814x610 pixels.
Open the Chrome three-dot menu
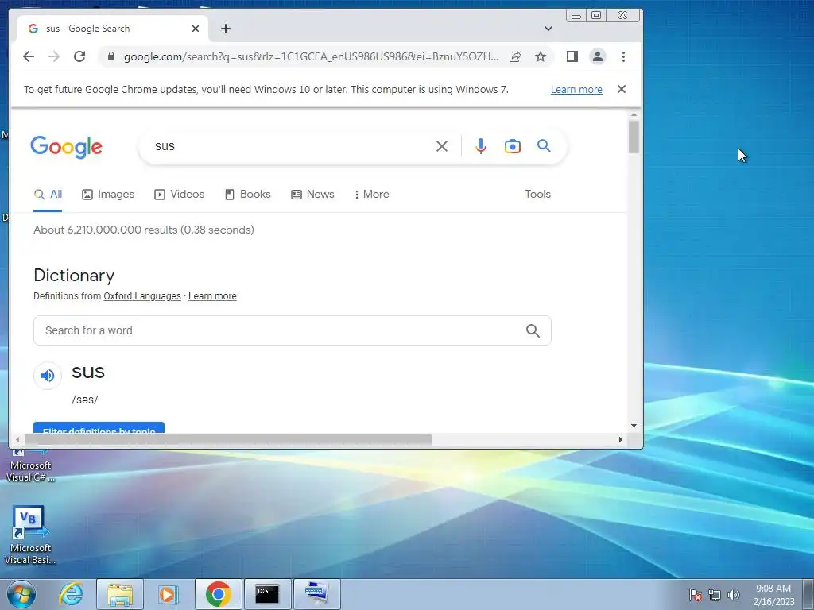623,56
